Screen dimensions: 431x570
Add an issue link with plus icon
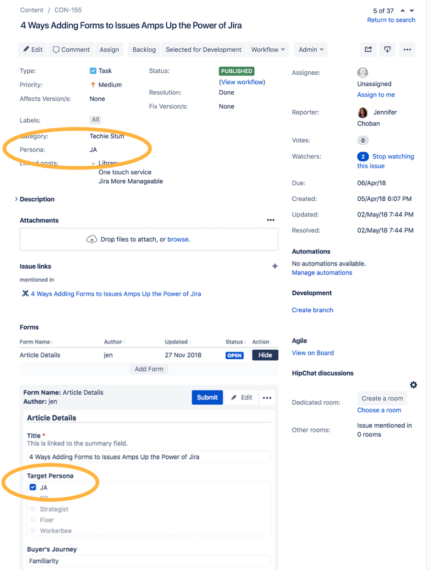click(275, 266)
